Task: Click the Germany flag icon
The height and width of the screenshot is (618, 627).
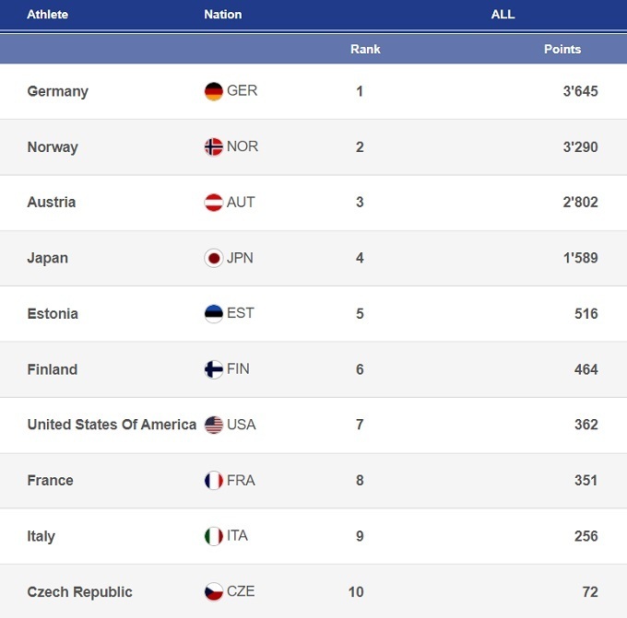Action: coord(214,91)
